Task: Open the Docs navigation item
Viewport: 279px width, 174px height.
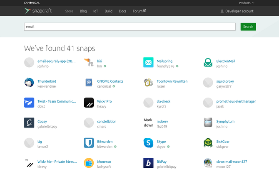Action: [x=122, y=11]
